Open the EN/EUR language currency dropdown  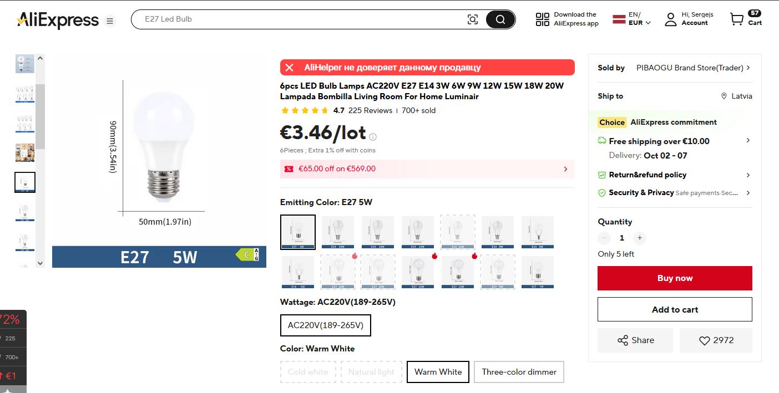(632, 19)
